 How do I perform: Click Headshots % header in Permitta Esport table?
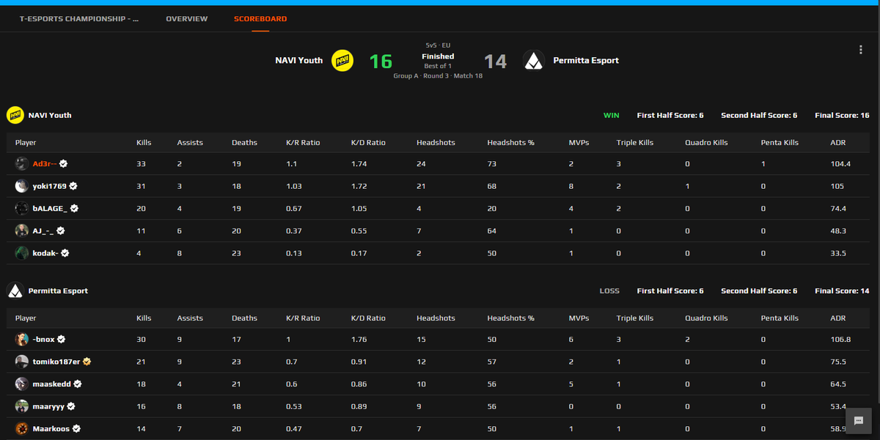coord(510,318)
